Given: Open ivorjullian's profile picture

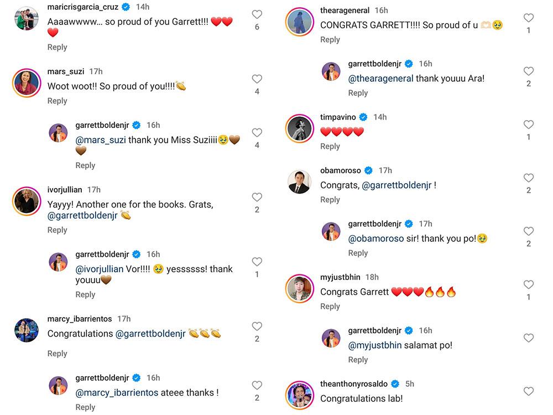Looking at the screenshot, I should click(26, 202).
